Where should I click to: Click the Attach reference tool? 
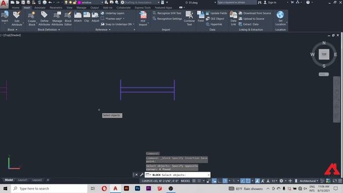pyautogui.click(x=78, y=17)
